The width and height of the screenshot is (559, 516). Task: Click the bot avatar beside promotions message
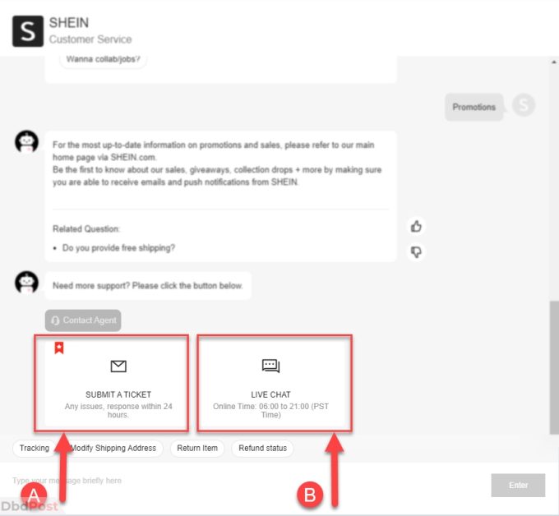(26, 141)
